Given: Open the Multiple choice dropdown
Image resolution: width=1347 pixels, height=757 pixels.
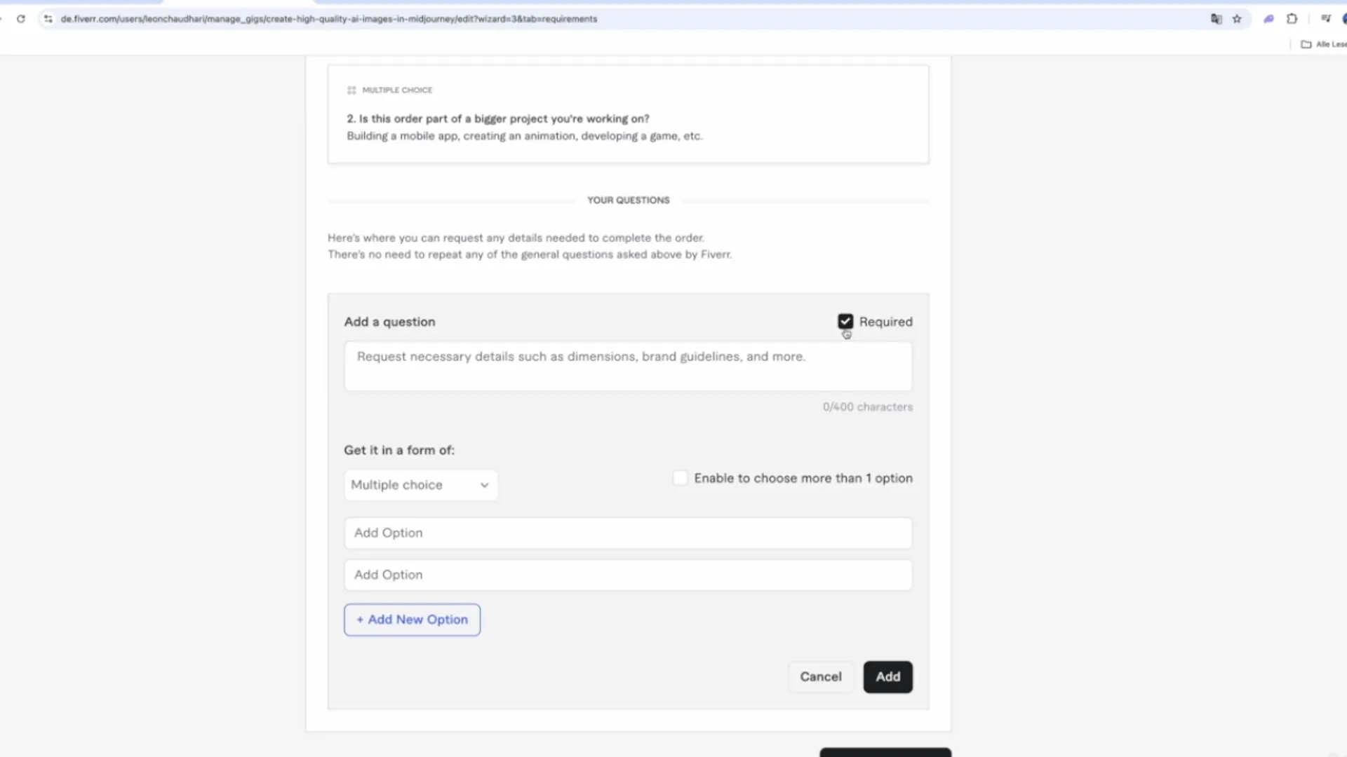Looking at the screenshot, I should 420,485.
